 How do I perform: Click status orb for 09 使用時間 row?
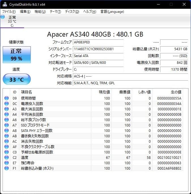pyautogui.click(x=7, y=98)
